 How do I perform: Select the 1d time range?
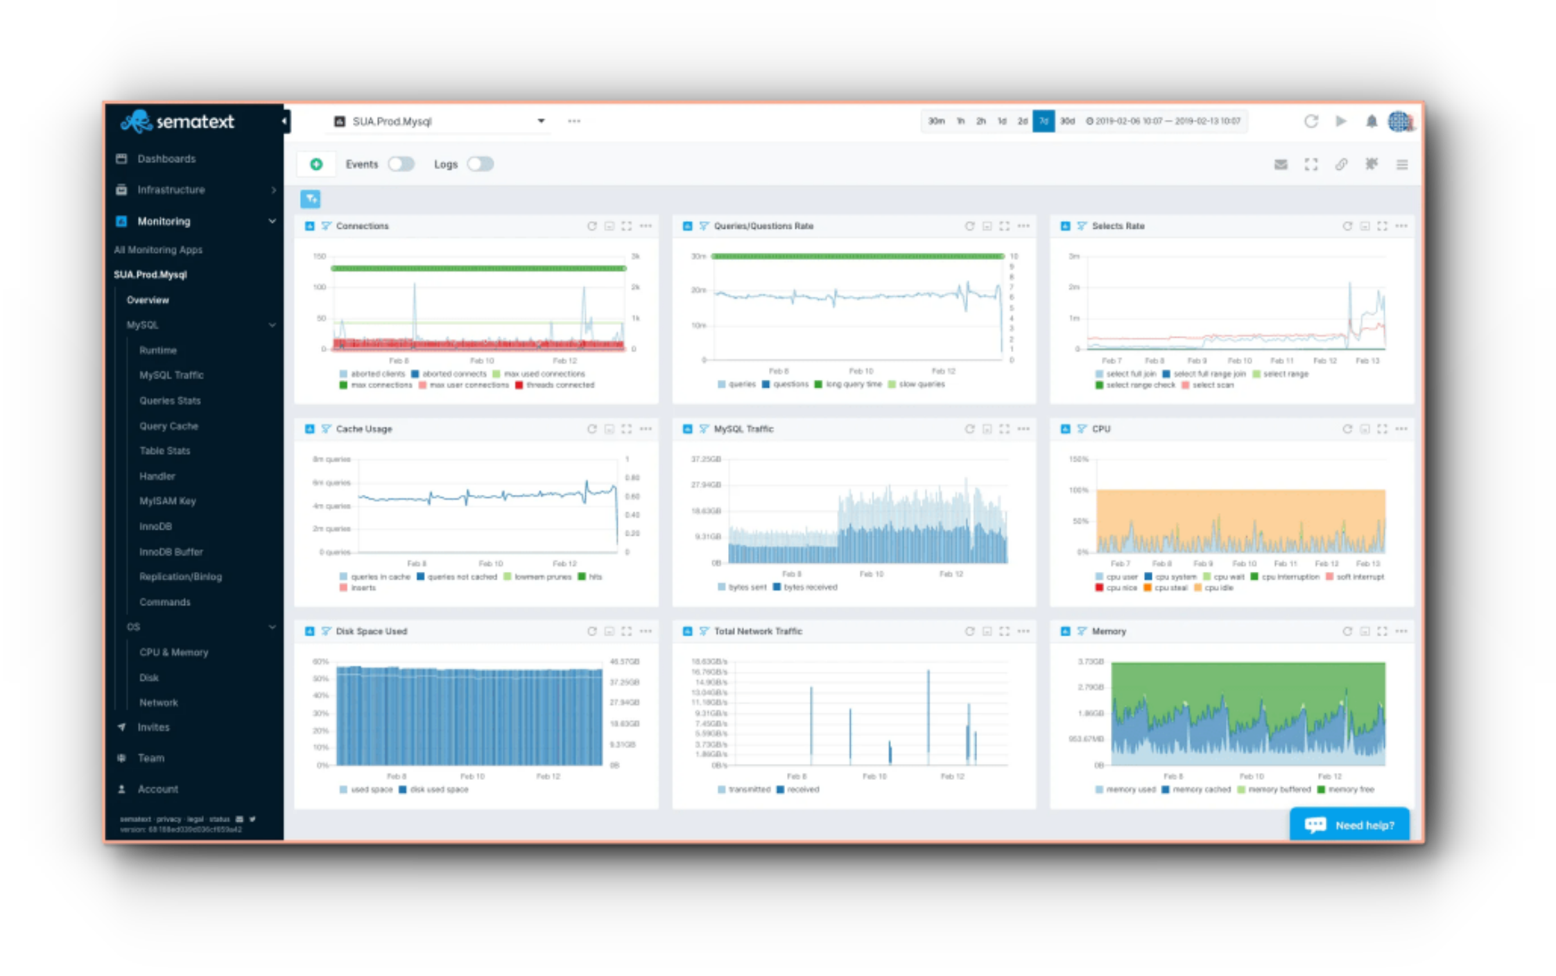coord(1001,121)
